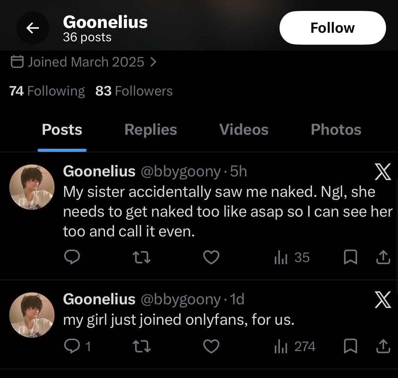Follow the Goonelius account
This screenshot has height=378, width=398.
(x=332, y=28)
